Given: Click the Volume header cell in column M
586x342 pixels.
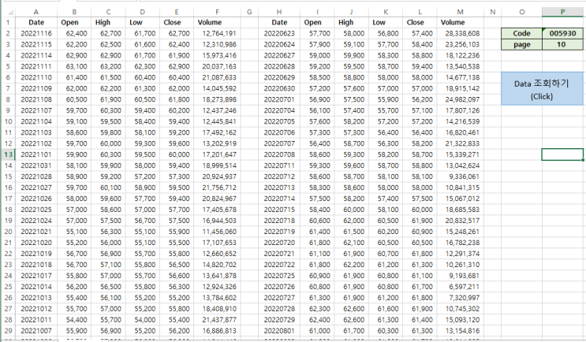Looking at the screenshot, I should [x=460, y=22].
